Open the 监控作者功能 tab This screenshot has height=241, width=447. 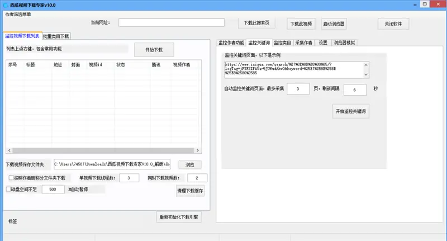[231, 42]
